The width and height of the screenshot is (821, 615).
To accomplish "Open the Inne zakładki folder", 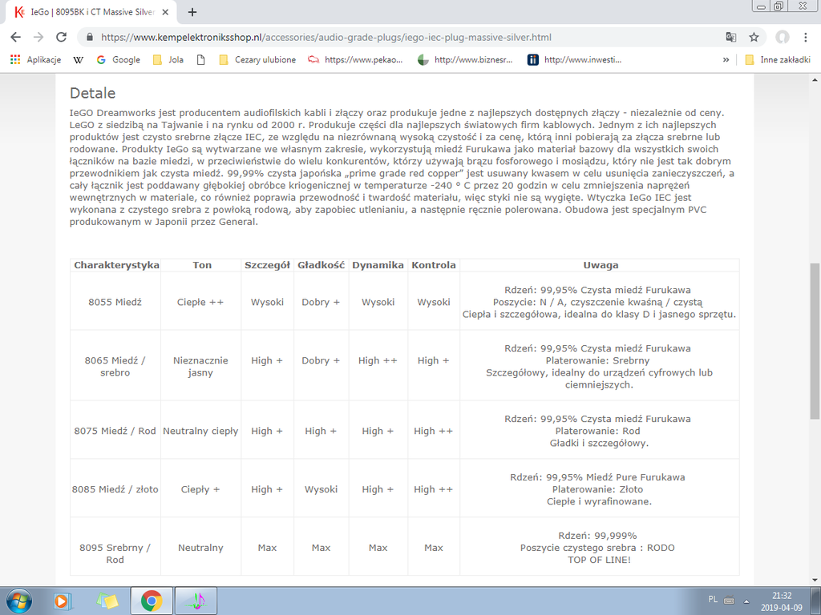I will (778, 59).
